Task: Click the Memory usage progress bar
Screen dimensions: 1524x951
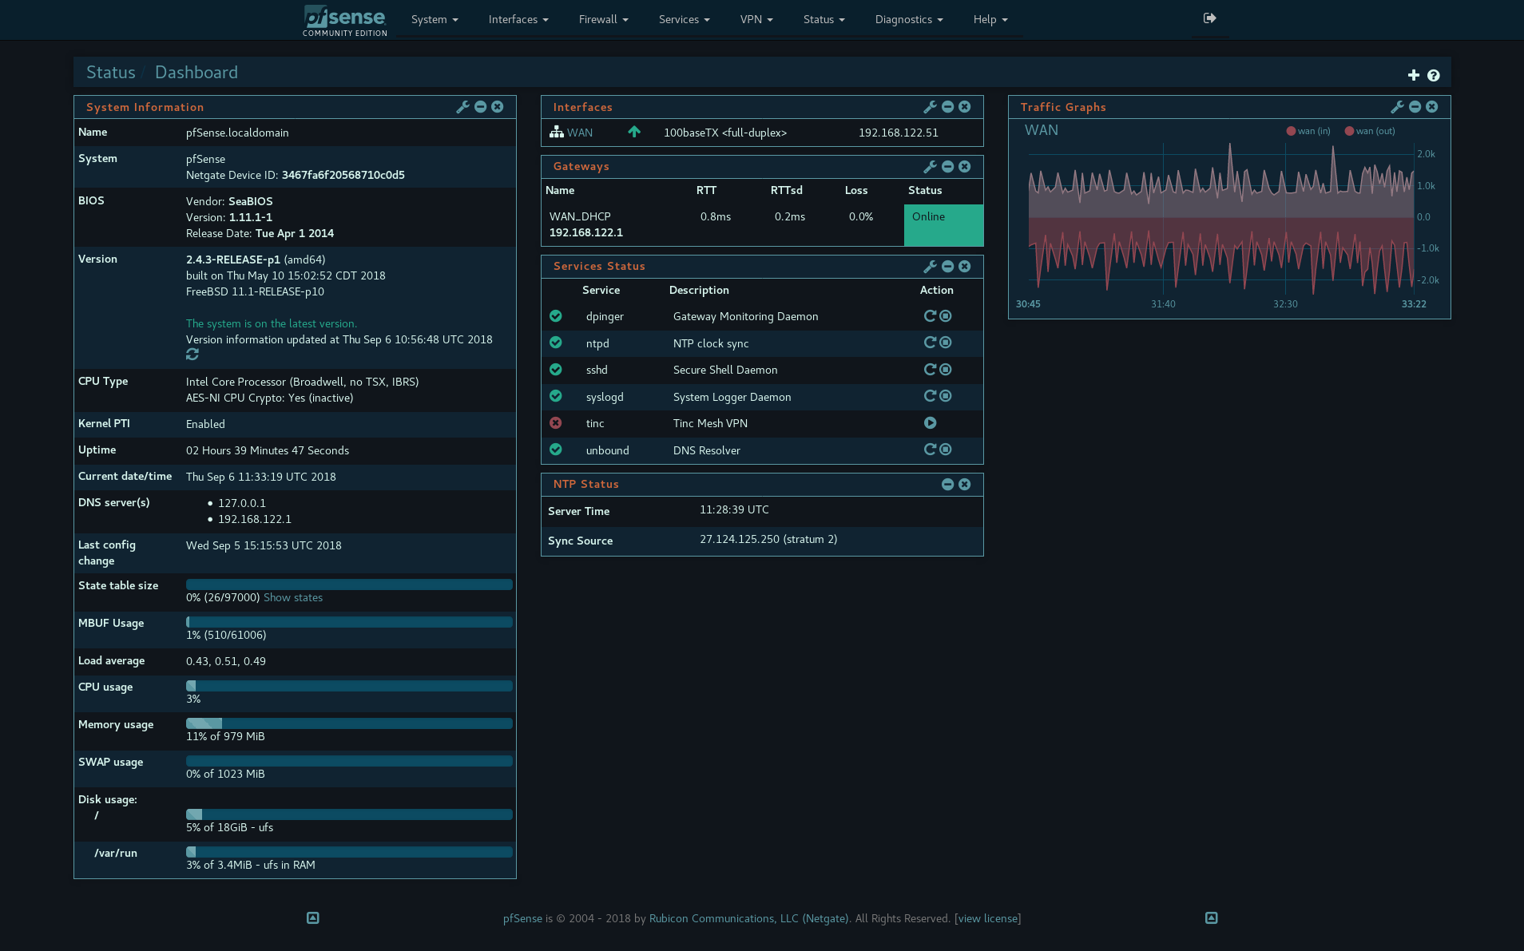Action: coord(349,723)
